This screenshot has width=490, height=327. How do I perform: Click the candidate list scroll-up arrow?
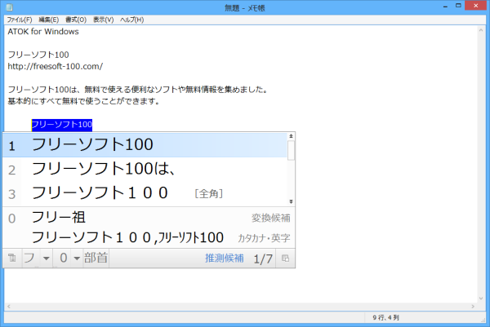pos(291,136)
